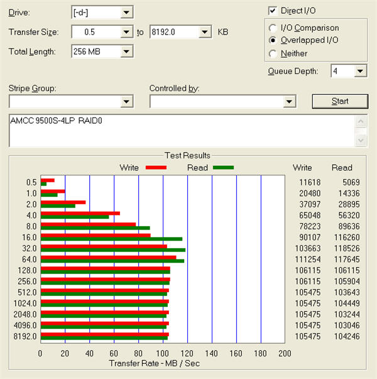
Task: Click the description box scroll down arrow
Action: pyautogui.click(x=361, y=140)
